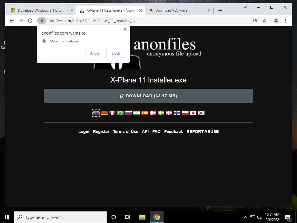Close the X-Plane 11 Installer.exe tab
Screen dimensions: 297x223
pyautogui.click(x=141, y=10)
